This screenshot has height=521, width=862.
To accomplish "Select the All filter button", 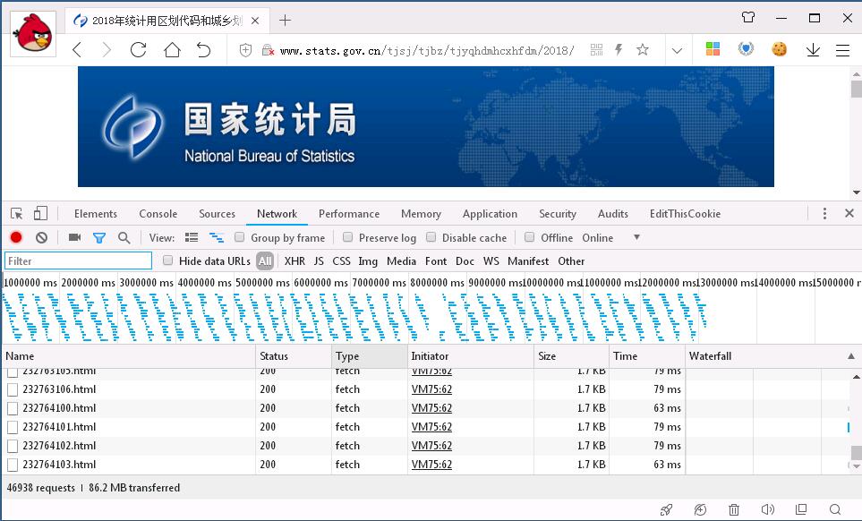I will (265, 261).
